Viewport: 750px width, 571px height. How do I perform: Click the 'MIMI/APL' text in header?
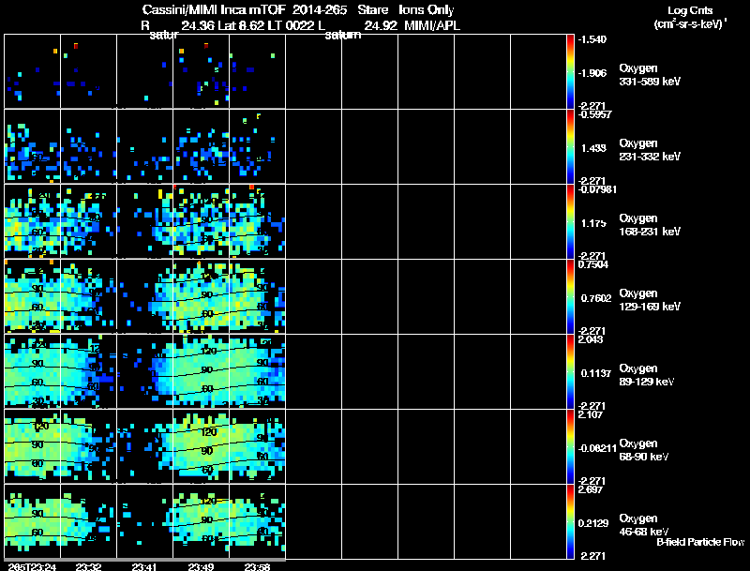[432, 26]
